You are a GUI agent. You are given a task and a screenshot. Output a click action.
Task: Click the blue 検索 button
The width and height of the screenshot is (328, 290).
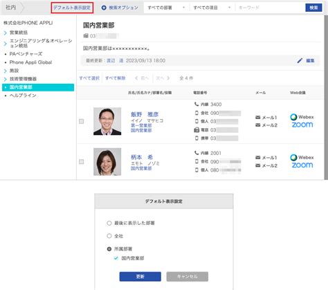click(x=313, y=8)
